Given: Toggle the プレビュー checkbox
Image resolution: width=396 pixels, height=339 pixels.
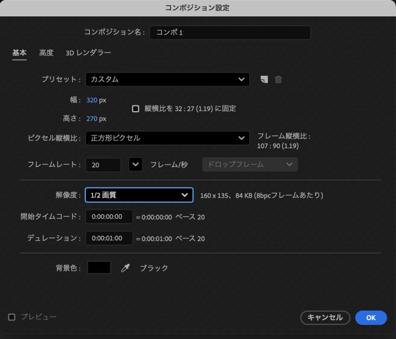Looking at the screenshot, I should click(x=12, y=317).
